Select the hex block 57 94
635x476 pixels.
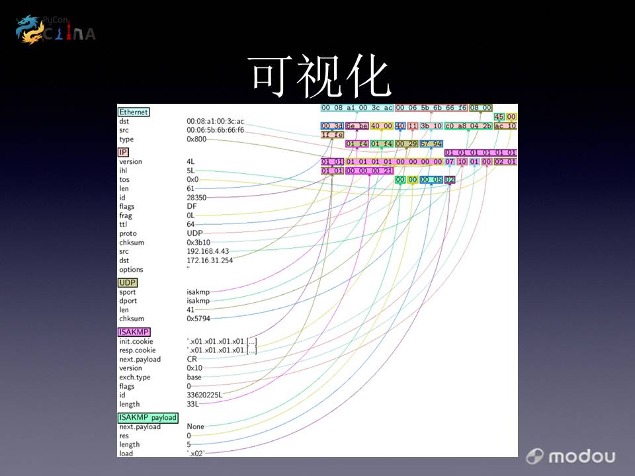click(431, 143)
